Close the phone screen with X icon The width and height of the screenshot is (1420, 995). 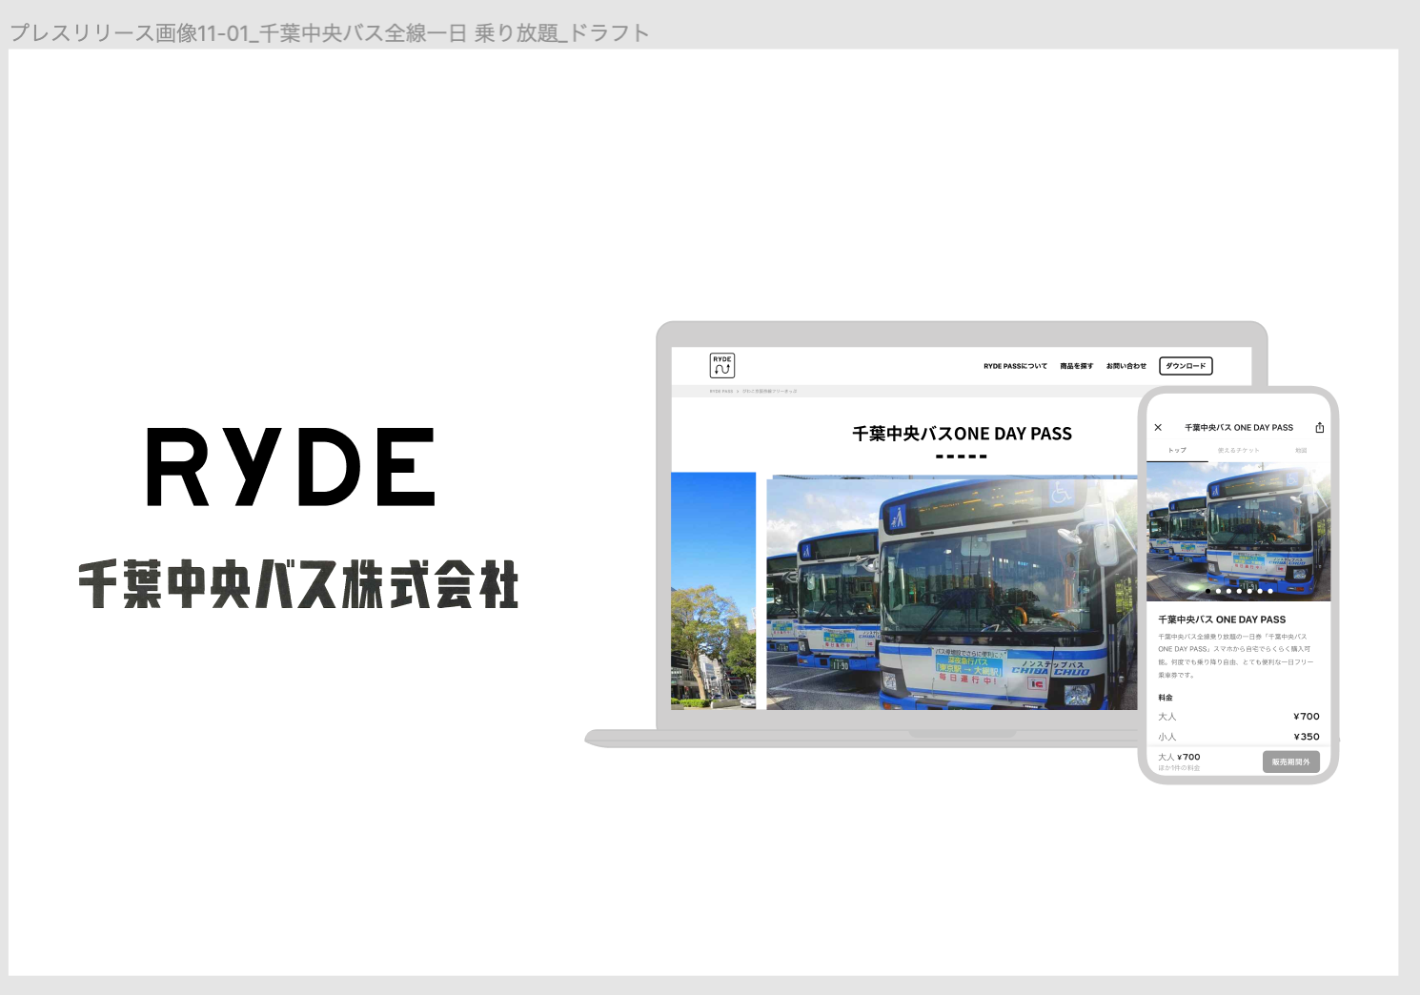click(1158, 428)
